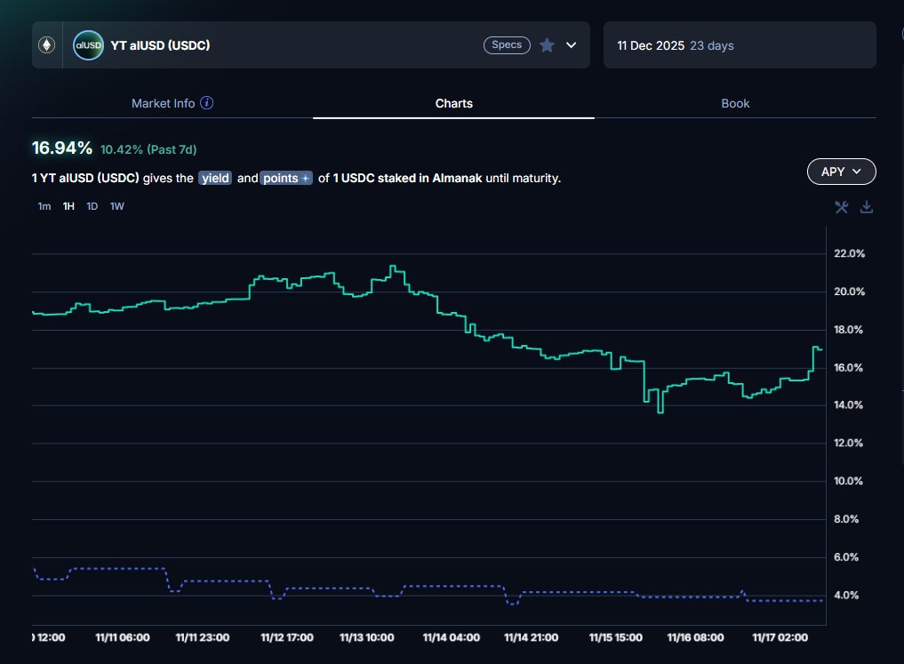The height and width of the screenshot is (664, 904).
Task: Click the sparkle icon in points tag
Action: coord(306,178)
